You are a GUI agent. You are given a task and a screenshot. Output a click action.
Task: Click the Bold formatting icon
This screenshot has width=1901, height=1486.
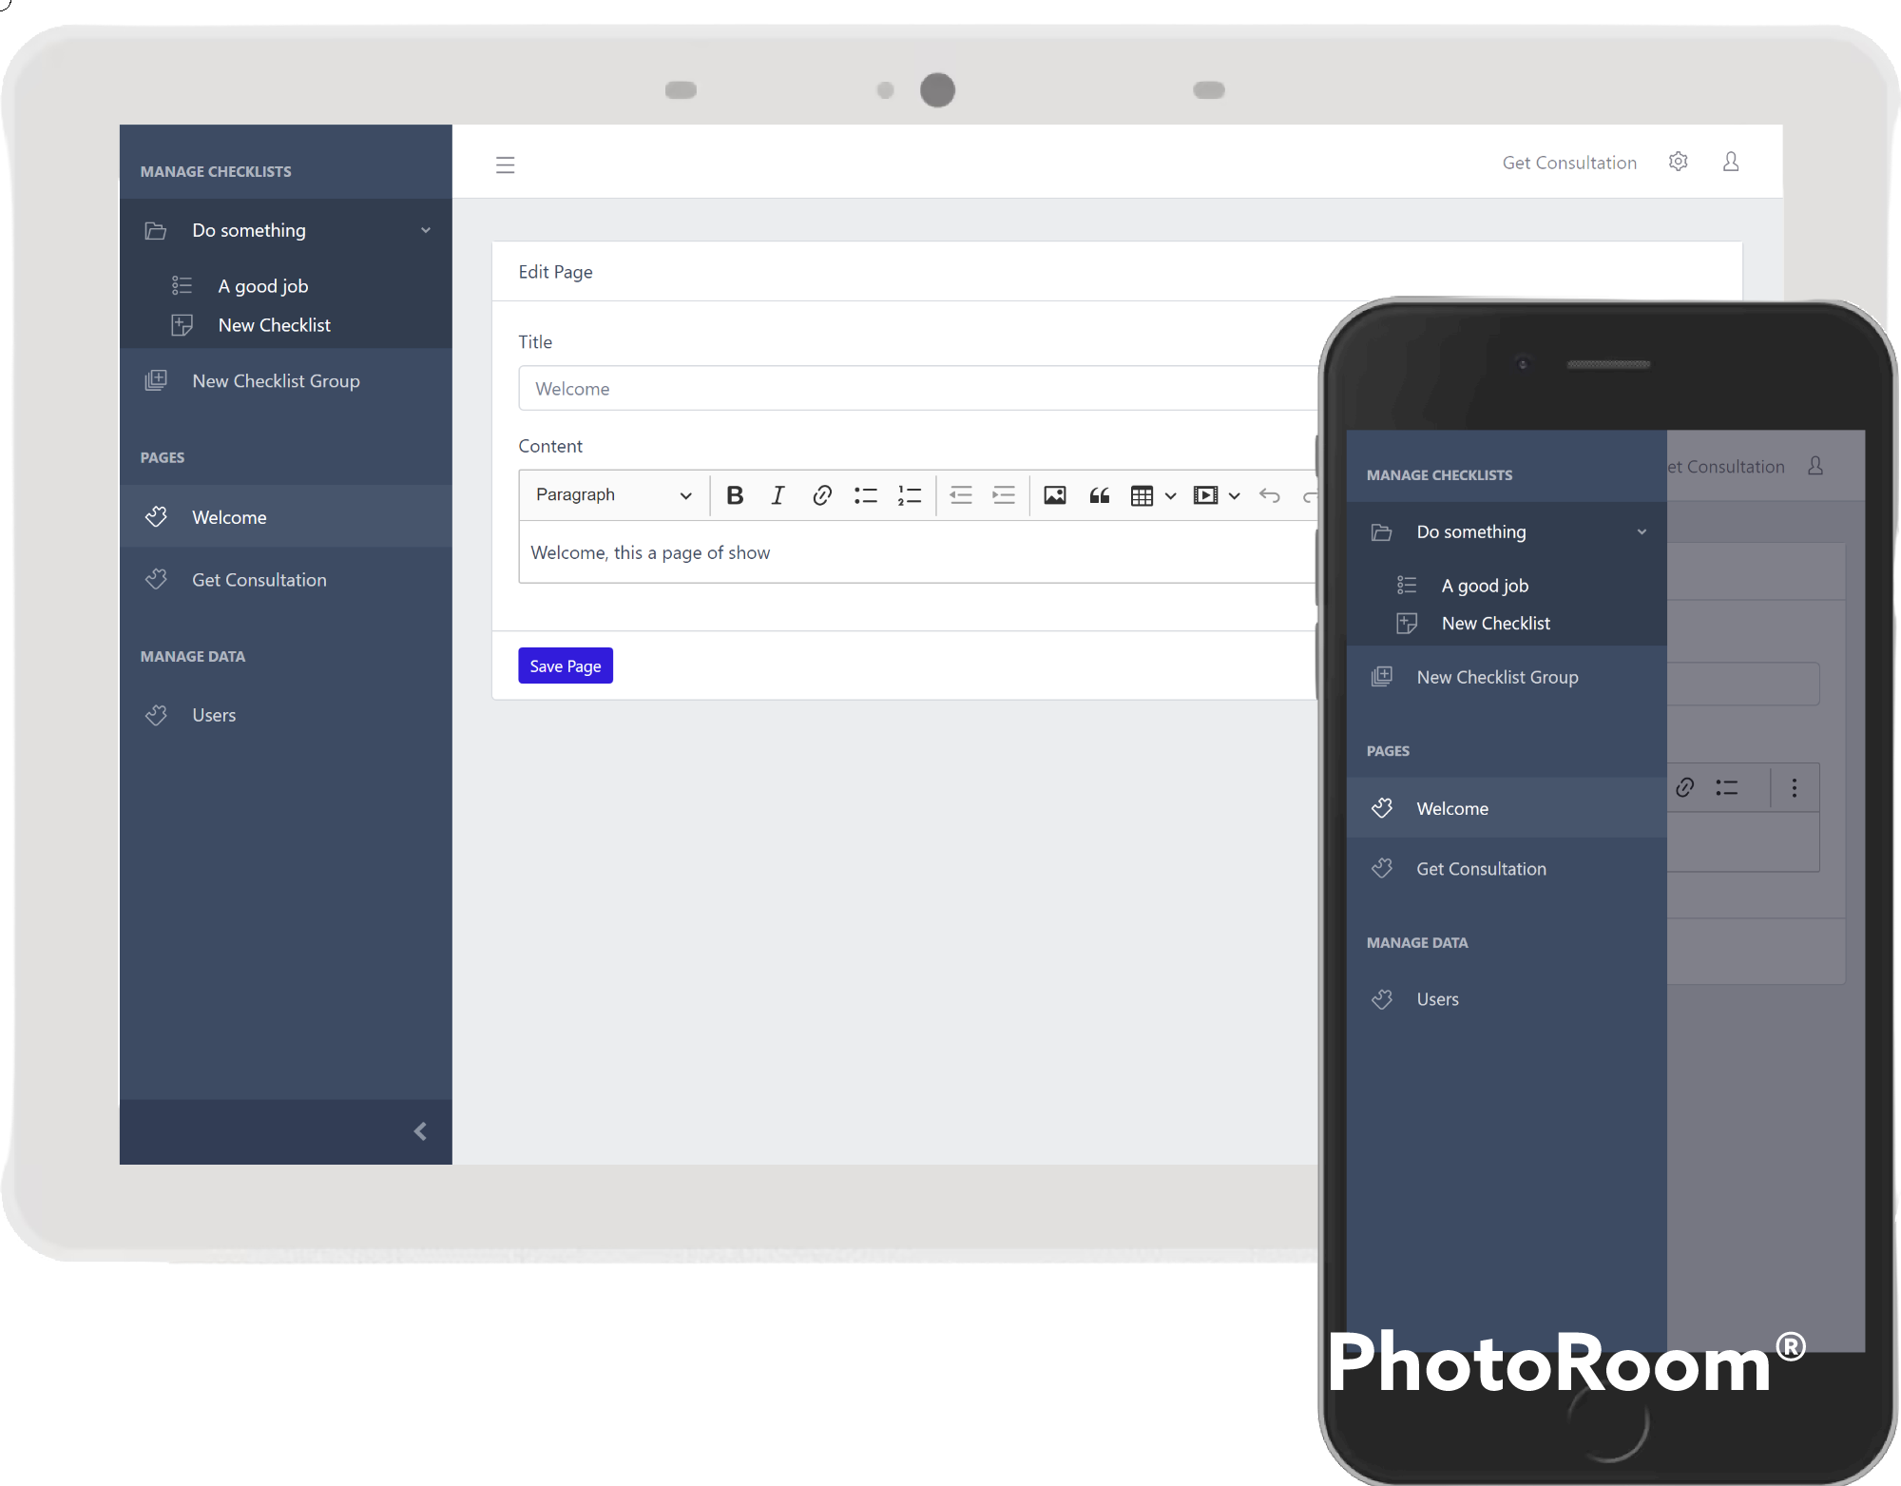point(735,493)
